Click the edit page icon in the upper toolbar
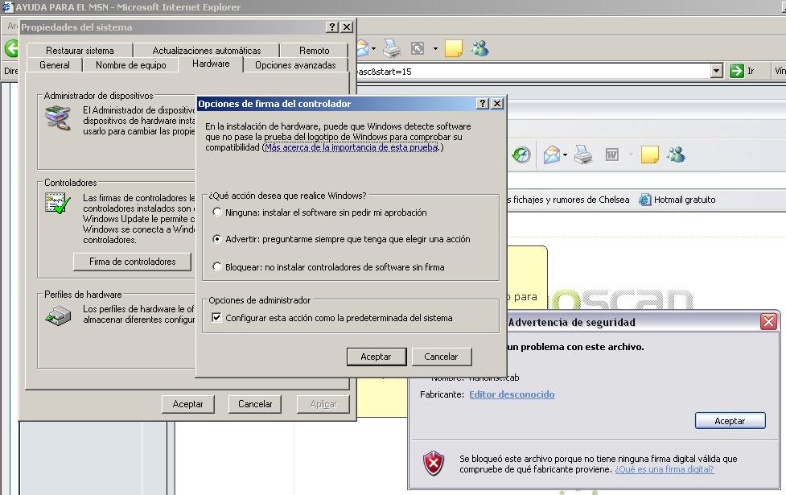The image size is (786, 495). [x=418, y=48]
